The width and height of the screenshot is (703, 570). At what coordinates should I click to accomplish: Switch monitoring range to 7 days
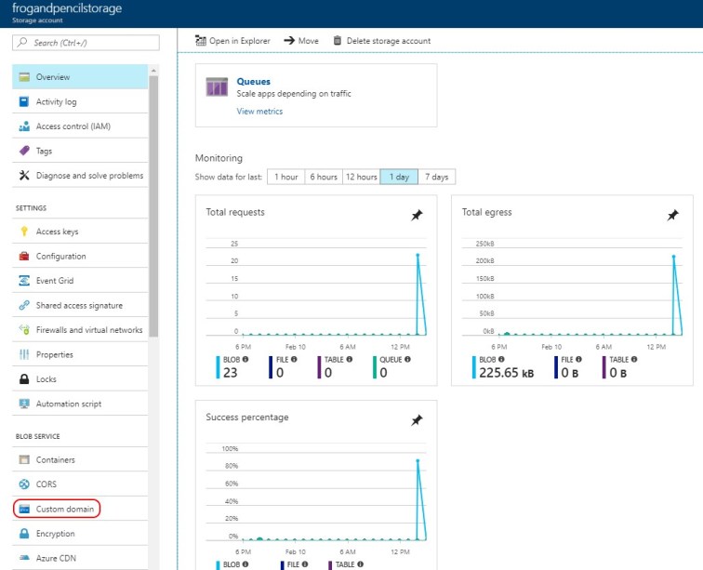pos(436,177)
